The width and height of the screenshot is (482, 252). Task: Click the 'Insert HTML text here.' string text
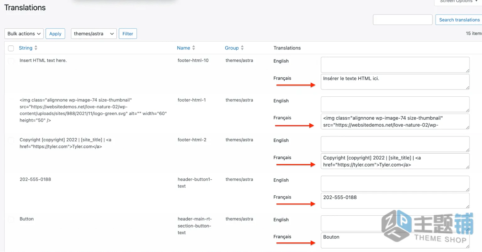[43, 60]
